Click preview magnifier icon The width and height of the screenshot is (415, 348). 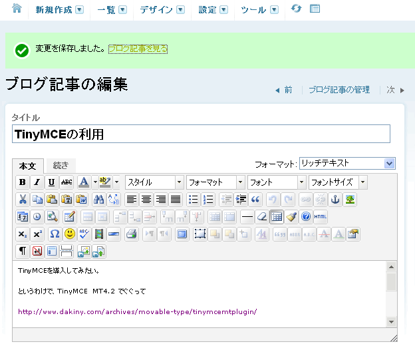[52, 217]
